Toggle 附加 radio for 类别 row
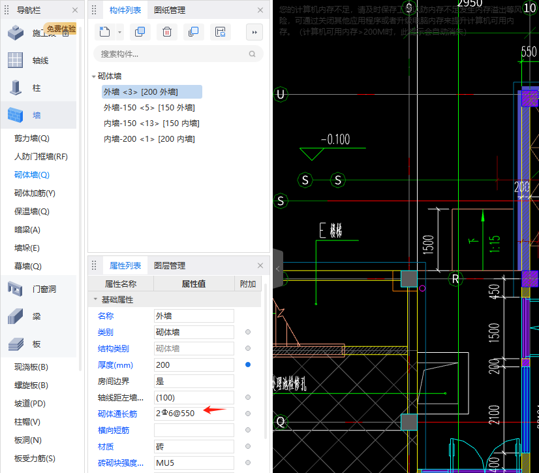539x473 pixels. coord(248,332)
